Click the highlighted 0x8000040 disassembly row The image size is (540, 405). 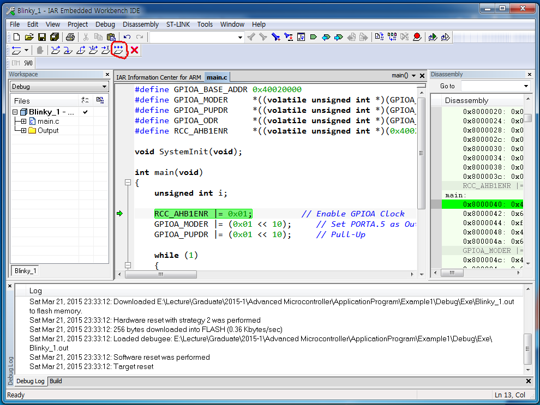(x=483, y=204)
